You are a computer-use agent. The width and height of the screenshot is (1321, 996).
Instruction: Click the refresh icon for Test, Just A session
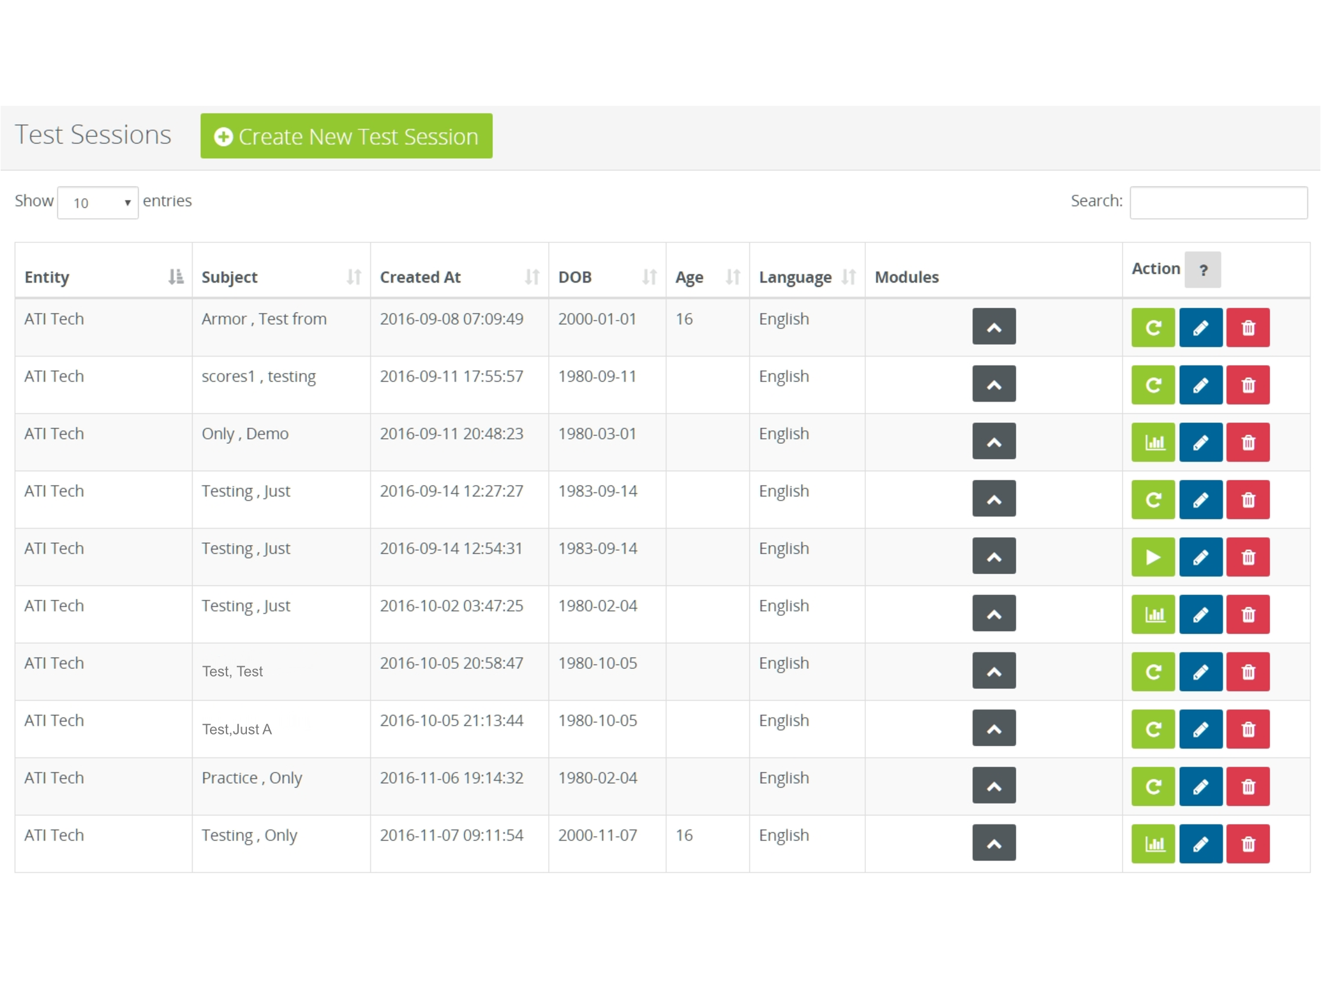(x=1151, y=729)
